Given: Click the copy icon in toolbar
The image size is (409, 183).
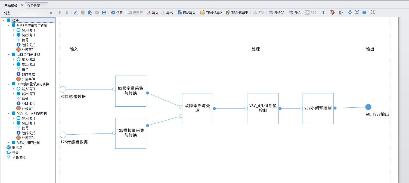Looking at the screenshot, I should click(x=83, y=13).
